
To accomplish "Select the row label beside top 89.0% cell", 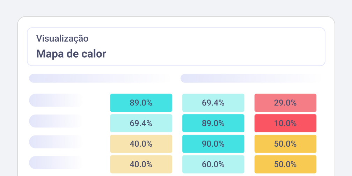I will coord(56,100).
